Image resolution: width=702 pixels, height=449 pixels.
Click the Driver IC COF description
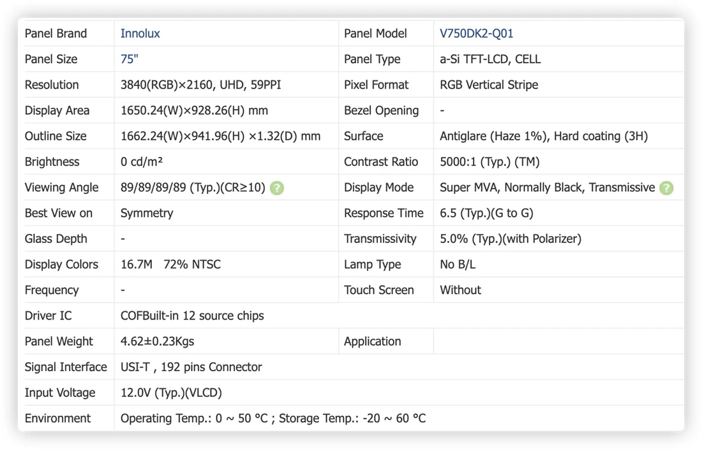tap(192, 316)
